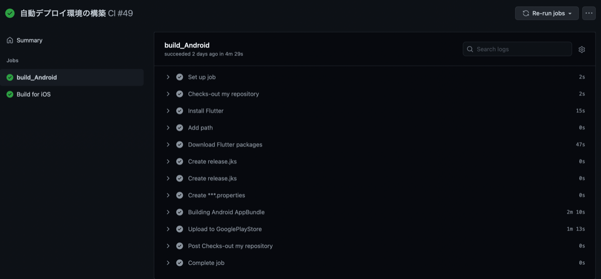Click the Summary home icon
The width and height of the screenshot is (601, 279).
pyautogui.click(x=10, y=40)
